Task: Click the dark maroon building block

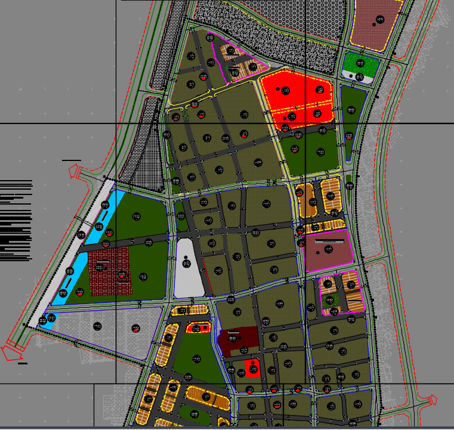Action: (239, 341)
